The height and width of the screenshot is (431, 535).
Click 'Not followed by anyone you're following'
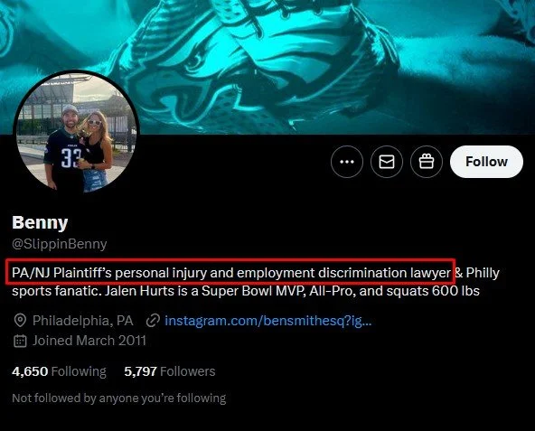pos(119,398)
